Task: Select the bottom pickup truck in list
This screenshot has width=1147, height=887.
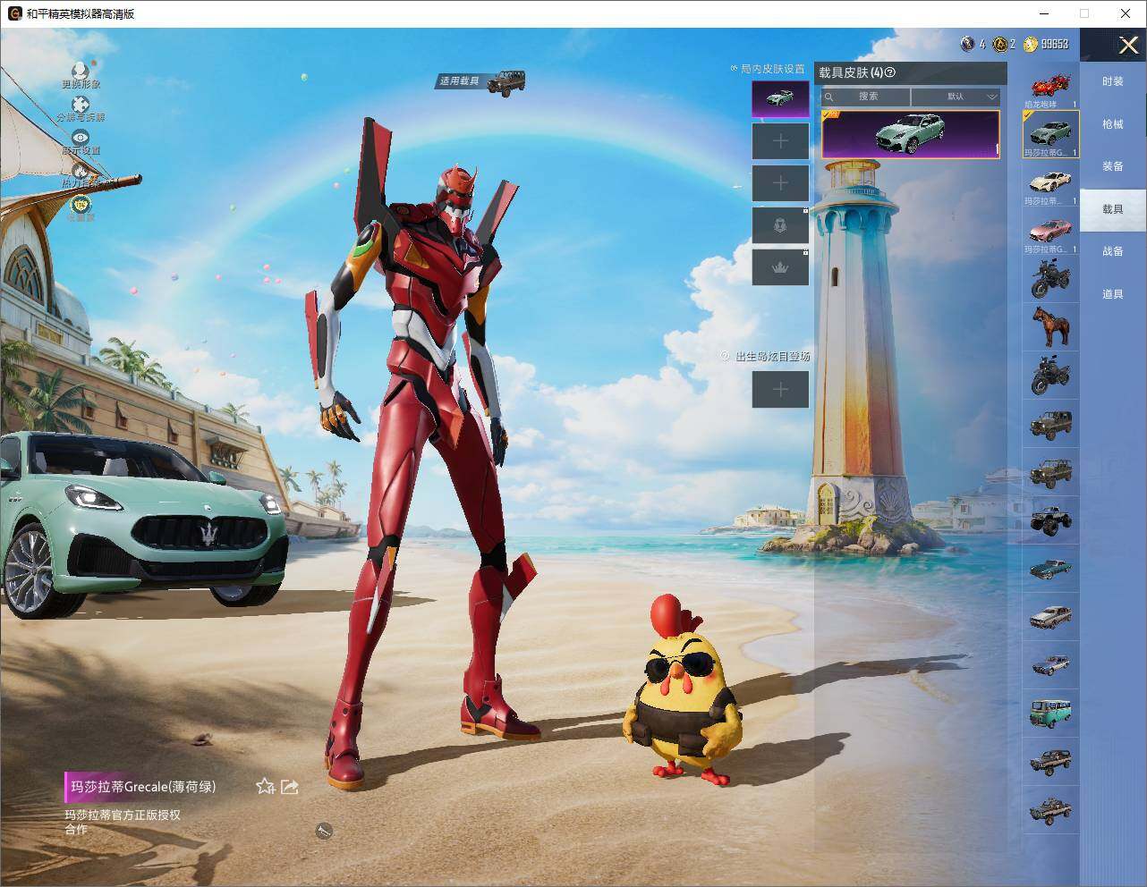Action: click(x=1051, y=809)
